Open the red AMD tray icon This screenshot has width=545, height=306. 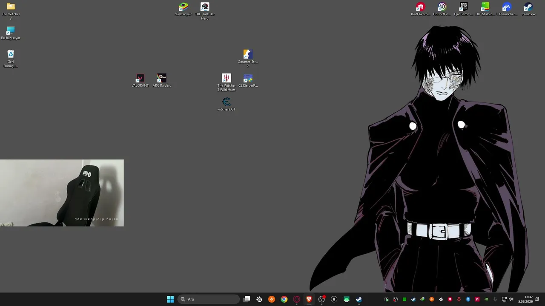(477, 299)
